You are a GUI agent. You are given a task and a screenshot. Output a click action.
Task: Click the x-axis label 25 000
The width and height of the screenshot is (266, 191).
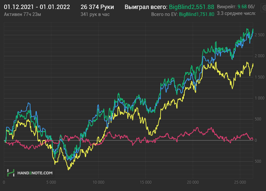click(x=240, y=182)
